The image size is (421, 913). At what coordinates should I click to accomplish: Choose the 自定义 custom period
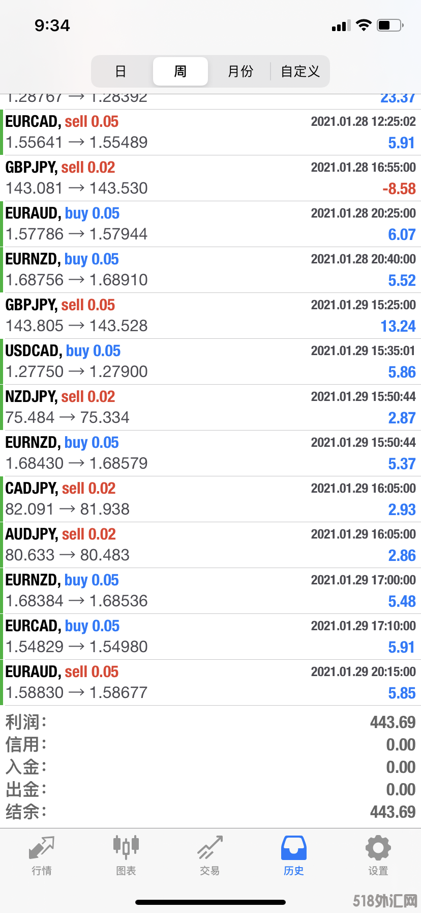pos(300,71)
